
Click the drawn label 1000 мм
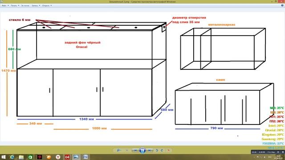tap(99, 128)
